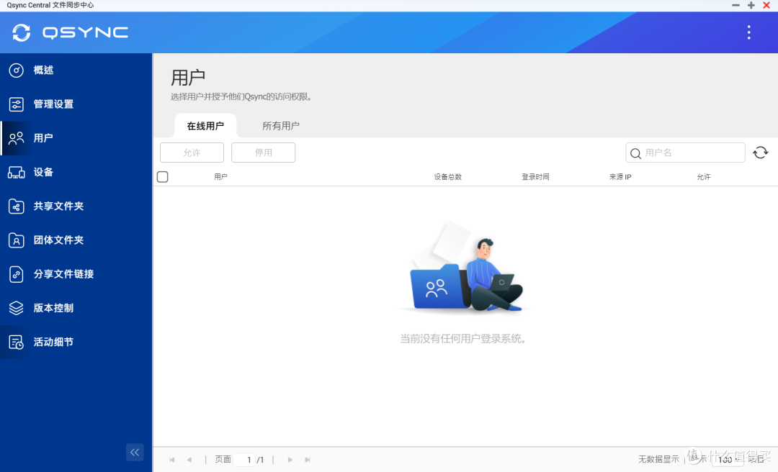Go to the previous page
Viewport: 778px width, 472px height.
point(189,460)
